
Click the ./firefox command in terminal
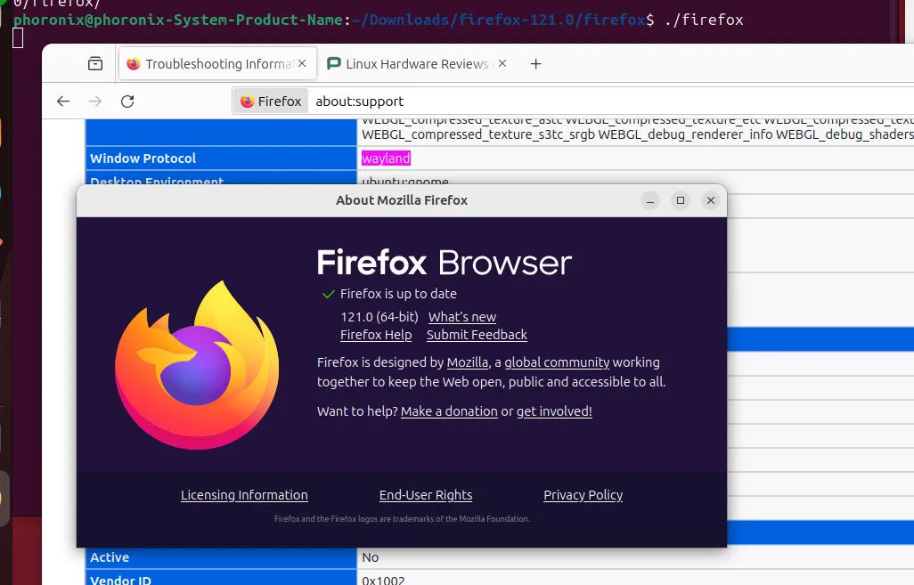[x=704, y=20]
